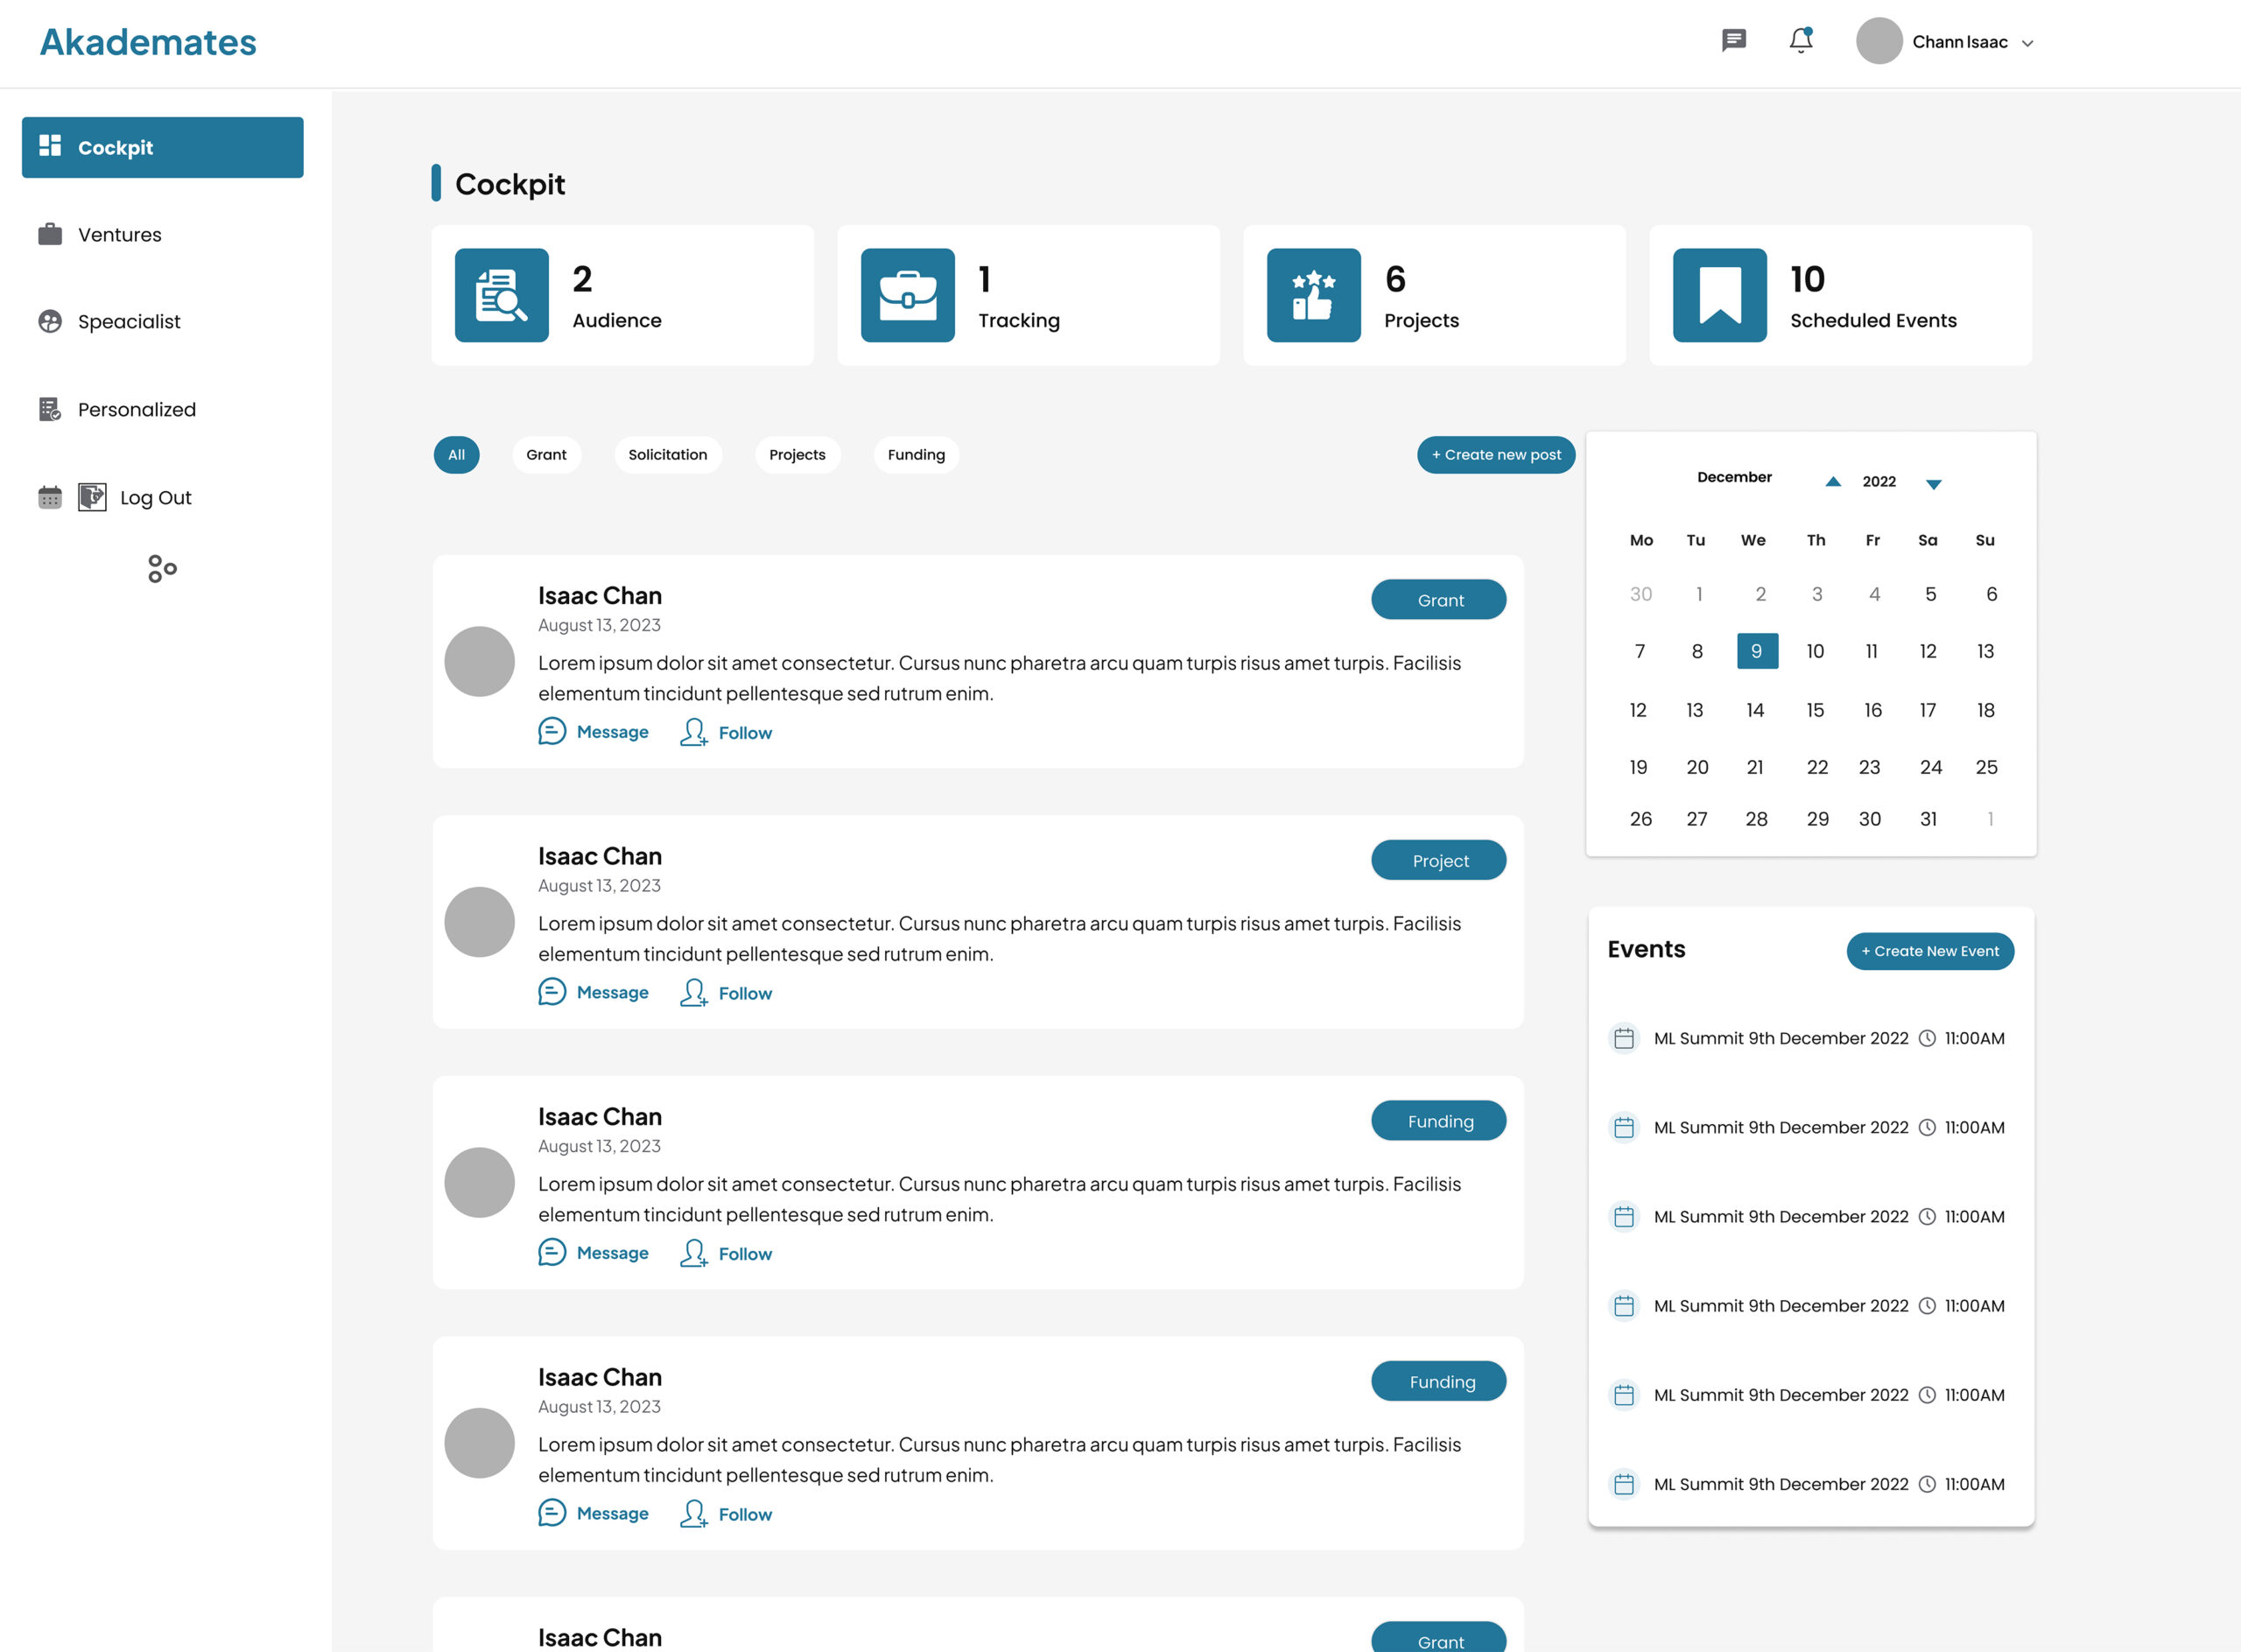The height and width of the screenshot is (1652, 2241).
Task: Click the down arrow beside year 2022
Action: (x=1933, y=484)
